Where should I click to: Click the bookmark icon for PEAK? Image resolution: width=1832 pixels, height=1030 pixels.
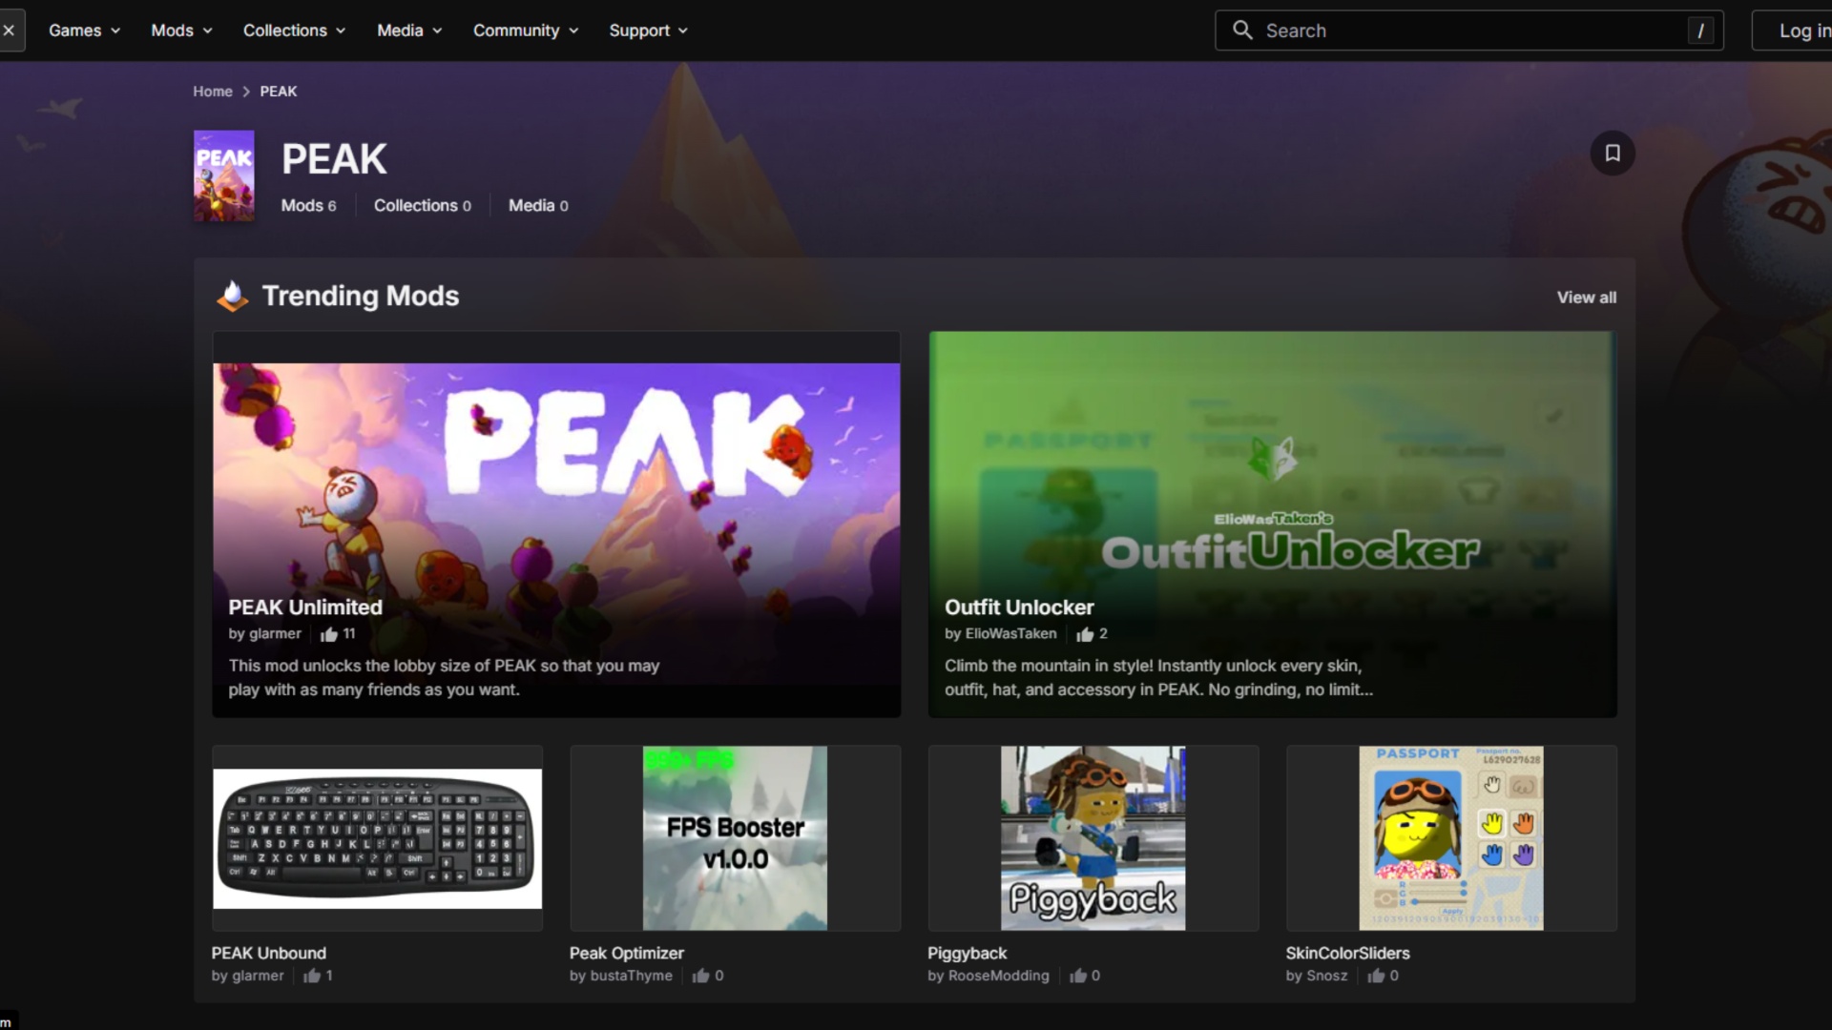coord(1612,154)
